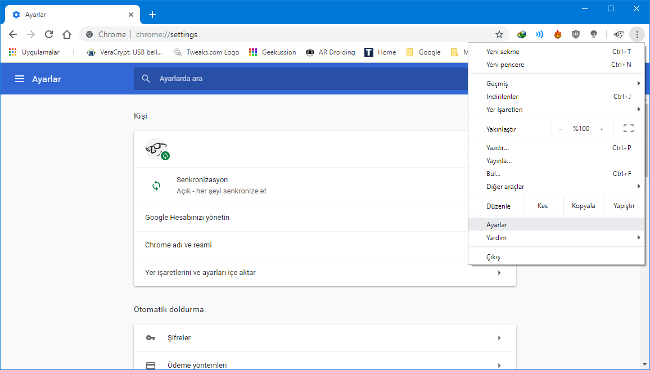Image resolution: width=650 pixels, height=370 pixels.
Task: Open the Google bookmarks folder
Action: pos(423,52)
